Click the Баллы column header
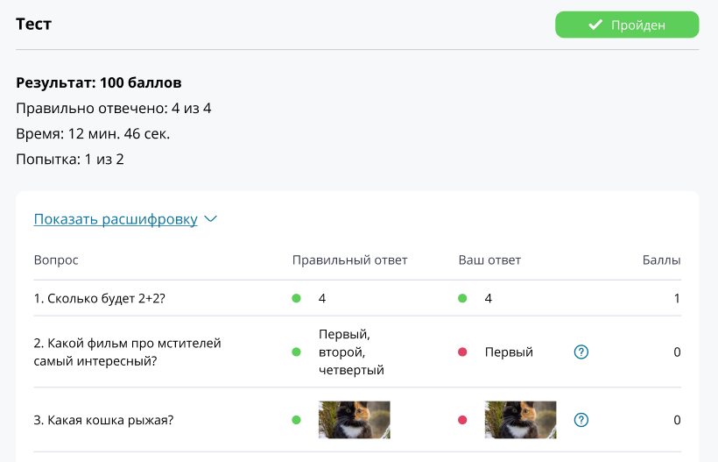The width and height of the screenshot is (718, 462). 661,259
